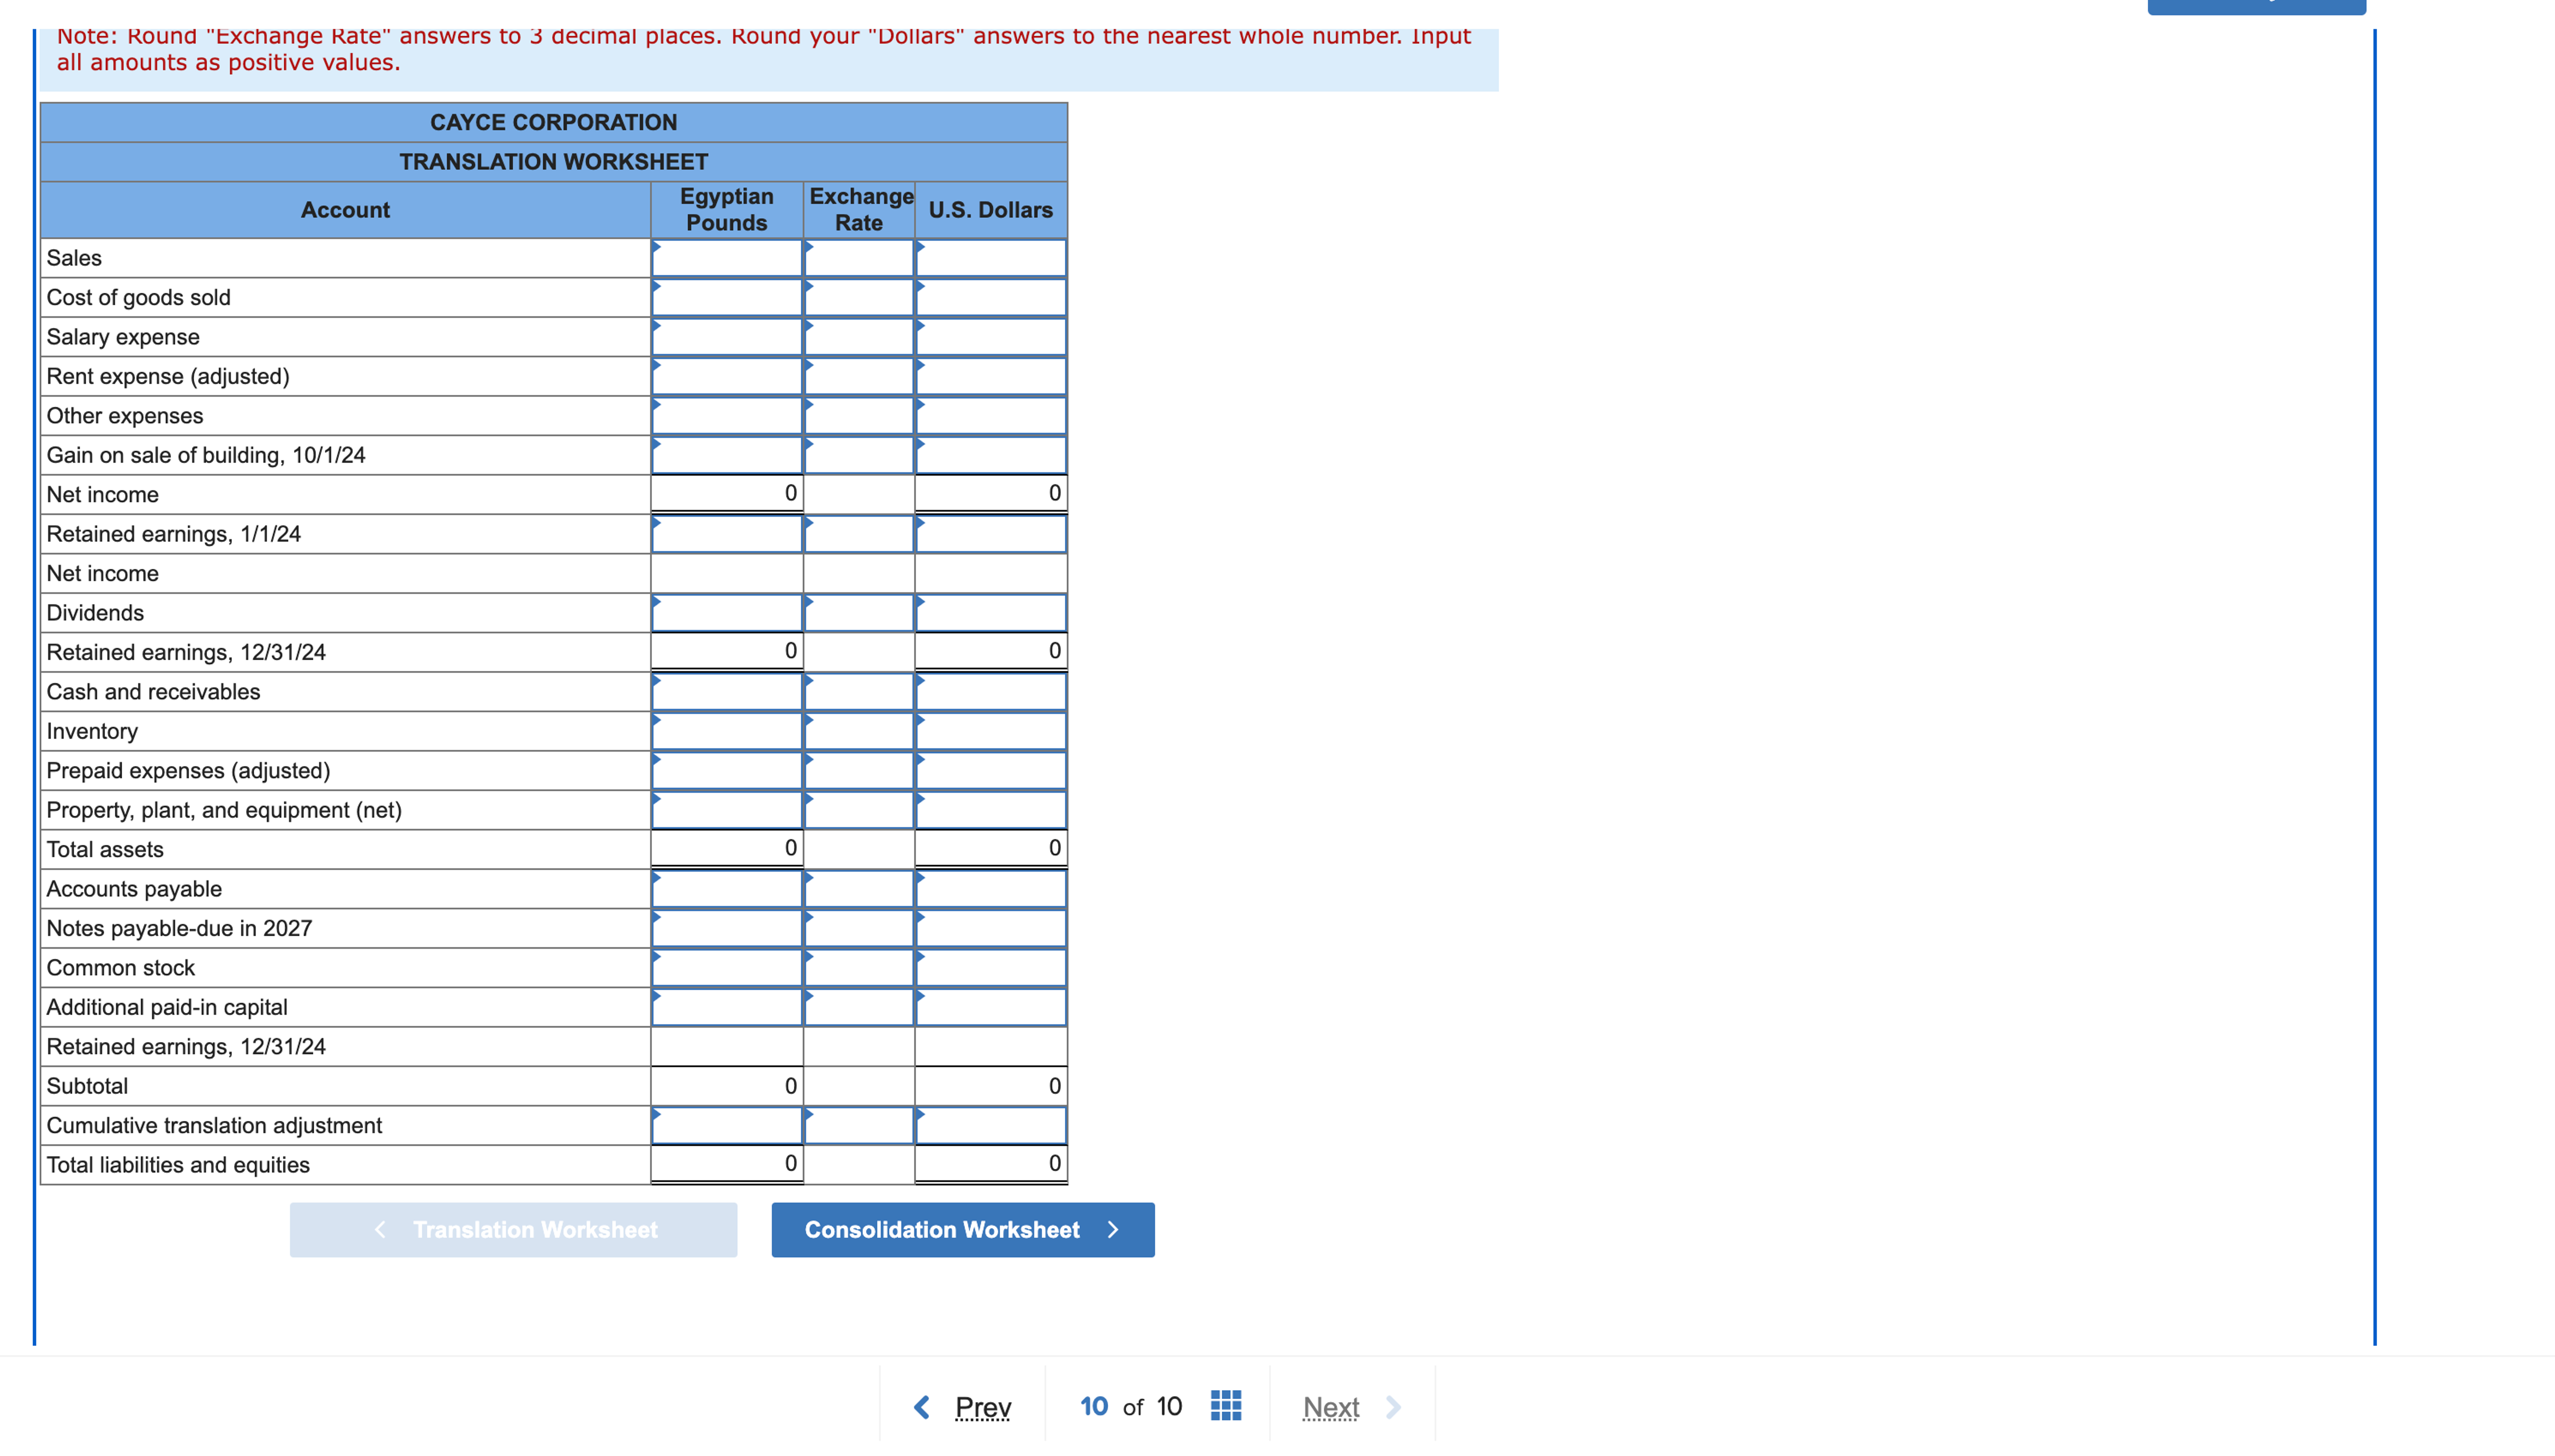Select Cash and receivables Egyptian Pounds field

pos(726,692)
